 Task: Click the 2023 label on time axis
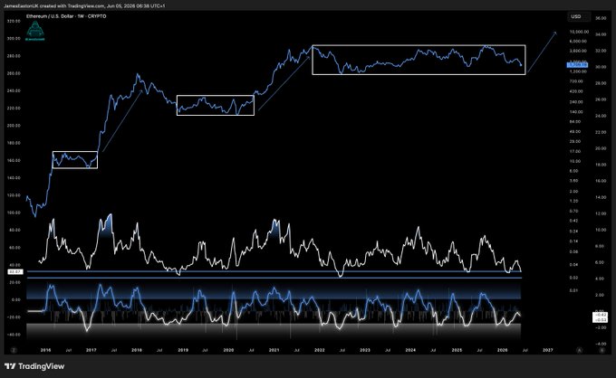(365, 350)
